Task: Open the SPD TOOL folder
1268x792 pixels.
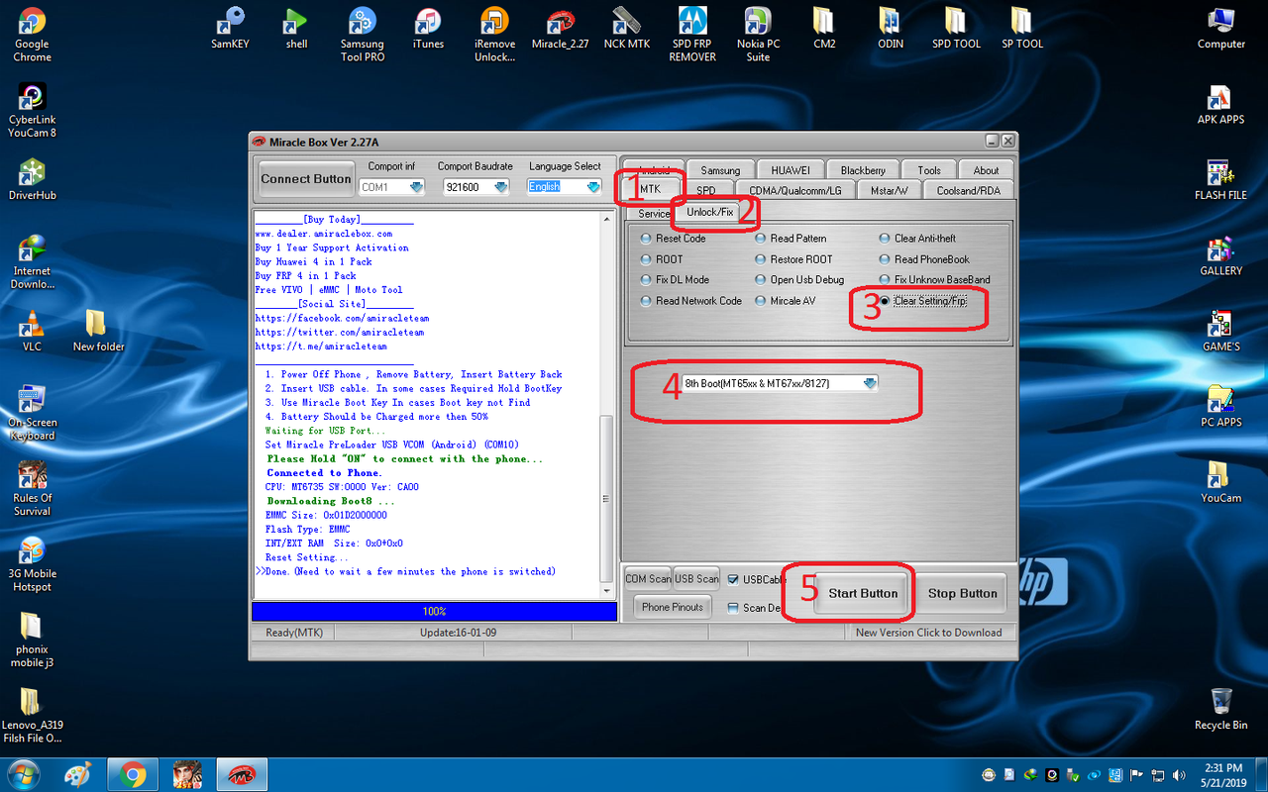Action: click(956, 28)
